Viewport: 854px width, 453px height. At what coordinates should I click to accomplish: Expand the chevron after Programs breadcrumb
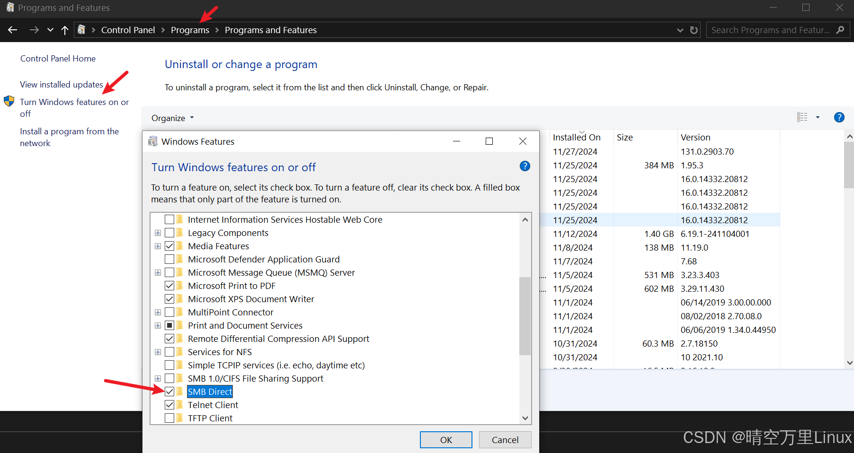point(217,30)
